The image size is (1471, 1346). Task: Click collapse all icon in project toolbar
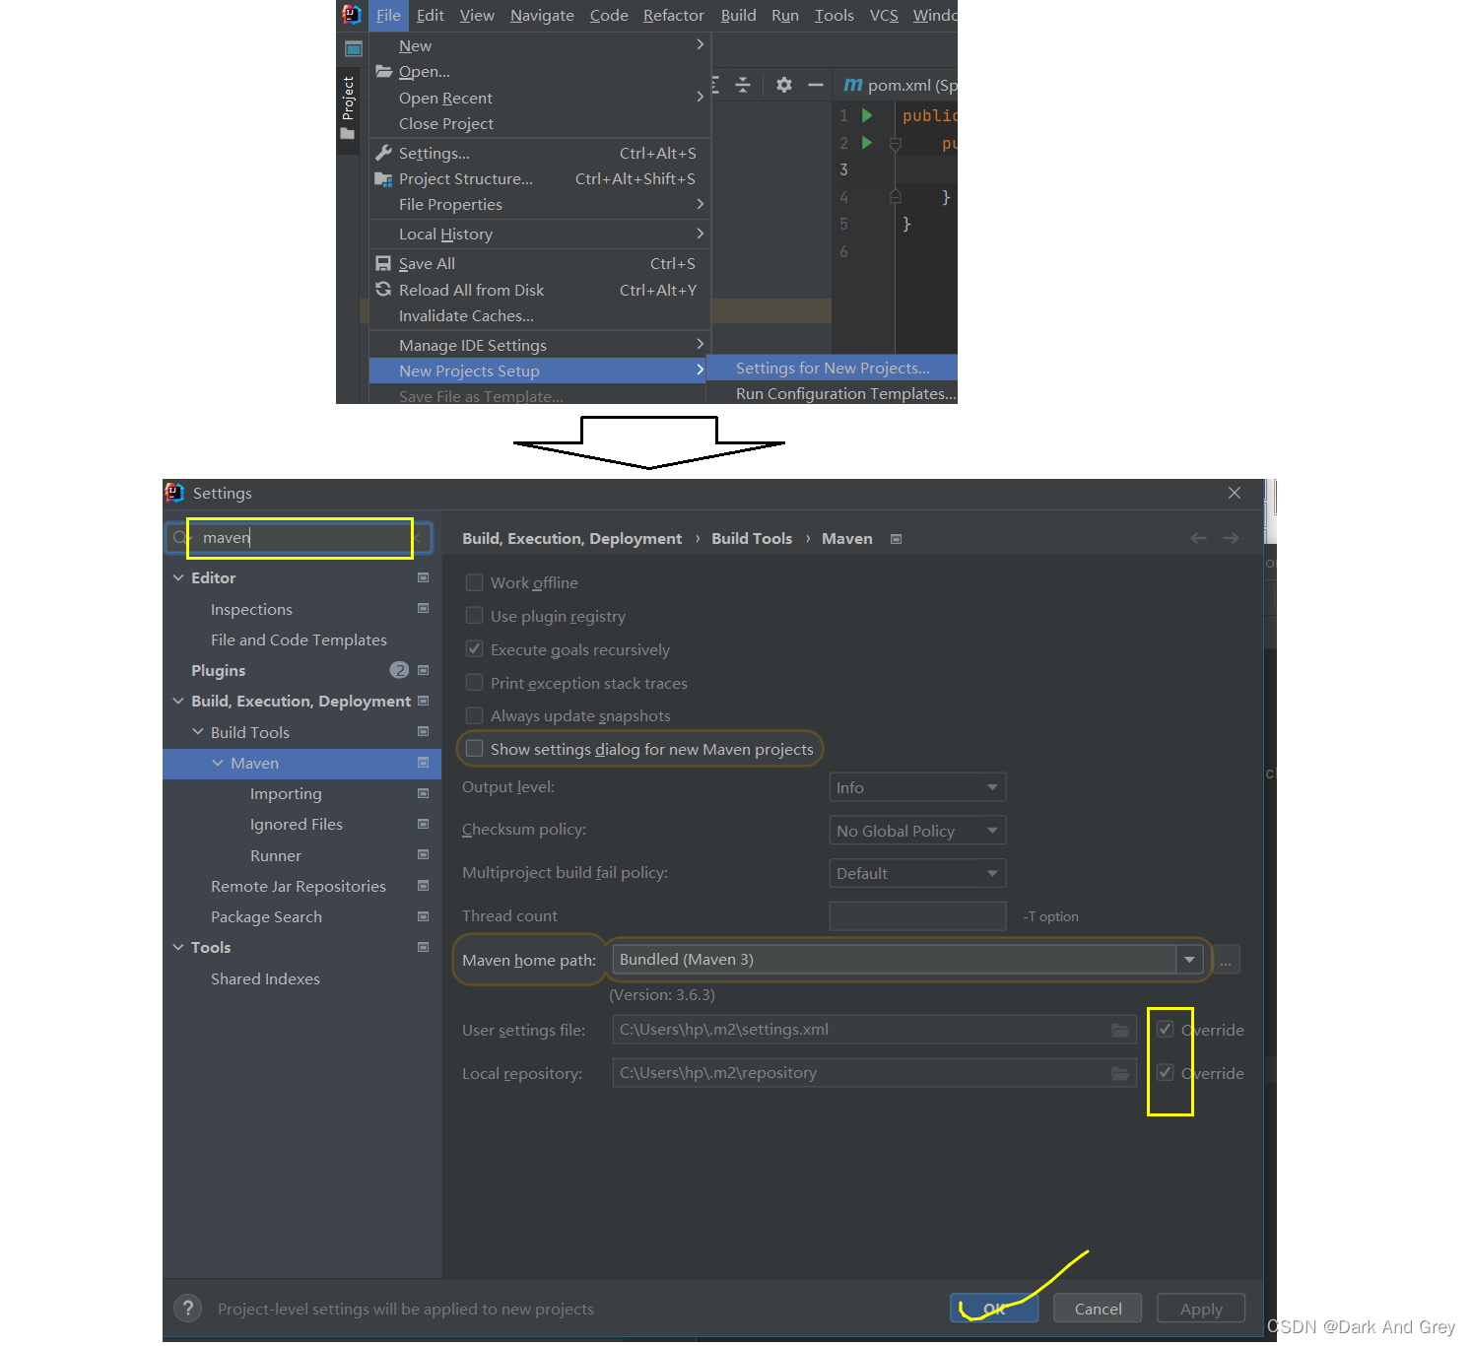coord(743,85)
